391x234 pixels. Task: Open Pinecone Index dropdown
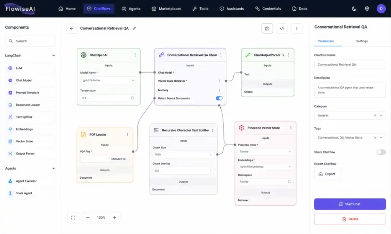265,152
